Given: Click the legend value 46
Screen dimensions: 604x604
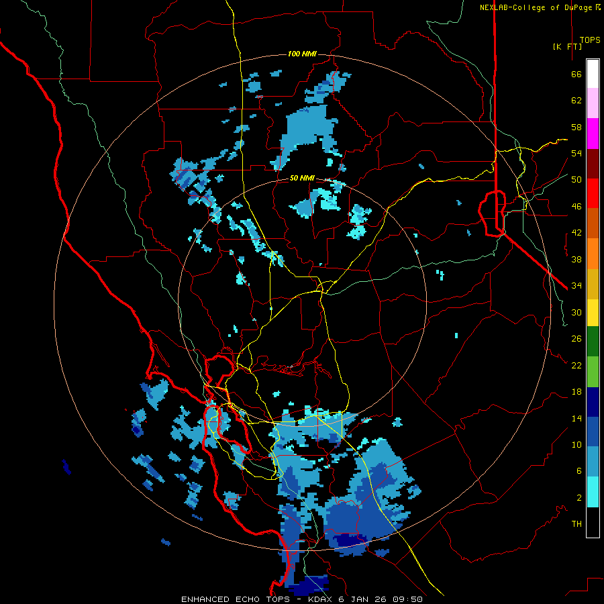Looking at the screenshot, I should pos(576,207).
